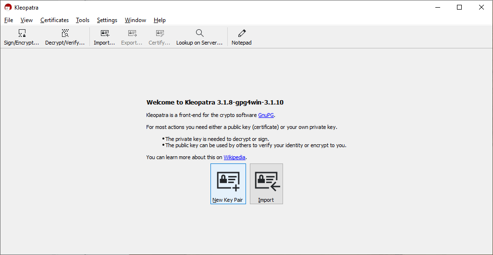Create a New Key Pair

click(x=228, y=184)
